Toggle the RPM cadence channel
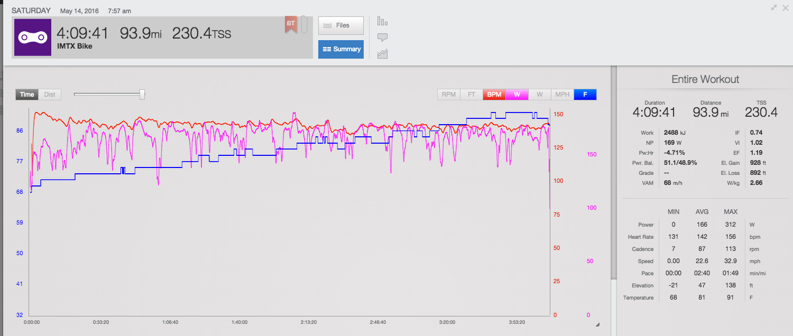 coord(449,95)
